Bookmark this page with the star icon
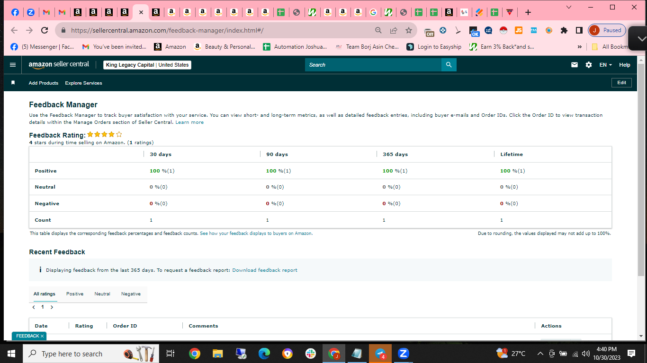The height and width of the screenshot is (363, 647). pos(409,30)
